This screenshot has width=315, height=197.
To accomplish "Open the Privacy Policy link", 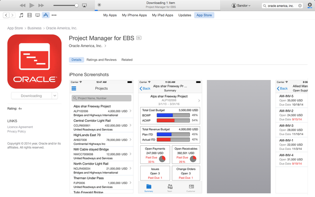I will pos(16,132).
